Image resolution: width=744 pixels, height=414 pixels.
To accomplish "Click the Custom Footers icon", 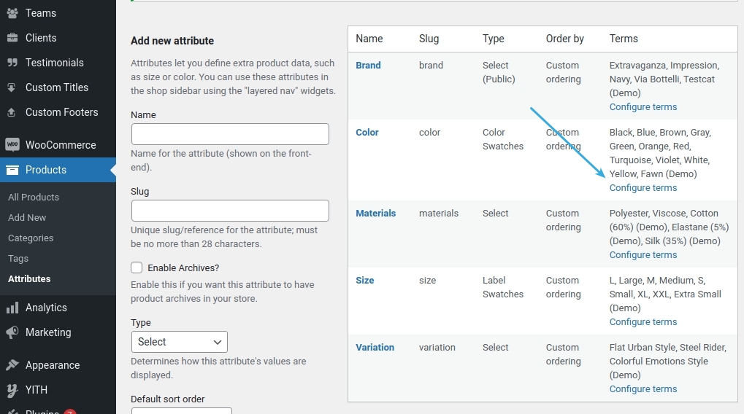I will [x=12, y=112].
